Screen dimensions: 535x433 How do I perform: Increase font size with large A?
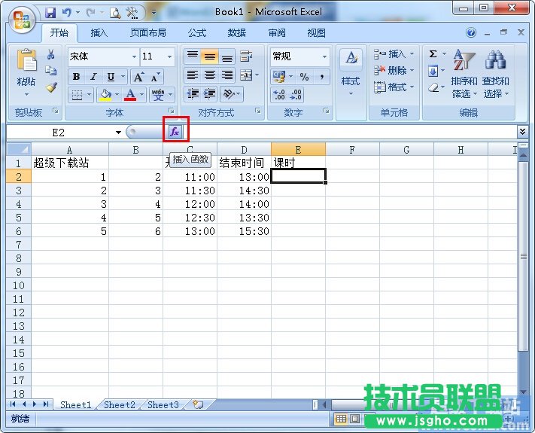point(138,77)
